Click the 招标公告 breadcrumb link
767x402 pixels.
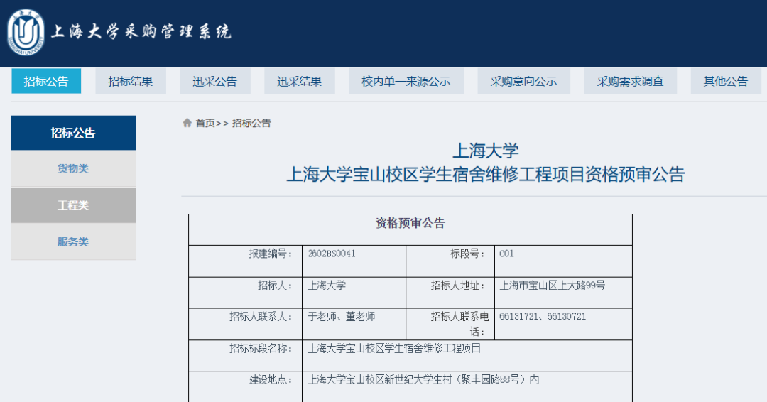(251, 124)
